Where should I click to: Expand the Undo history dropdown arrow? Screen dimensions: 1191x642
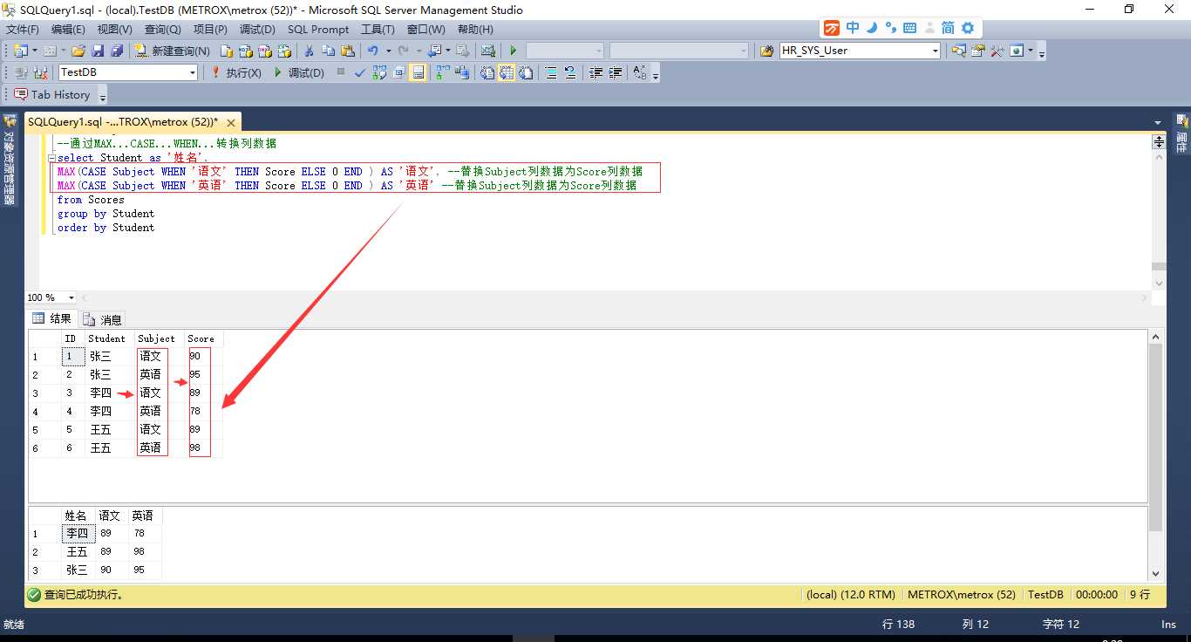(x=389, y=51)
